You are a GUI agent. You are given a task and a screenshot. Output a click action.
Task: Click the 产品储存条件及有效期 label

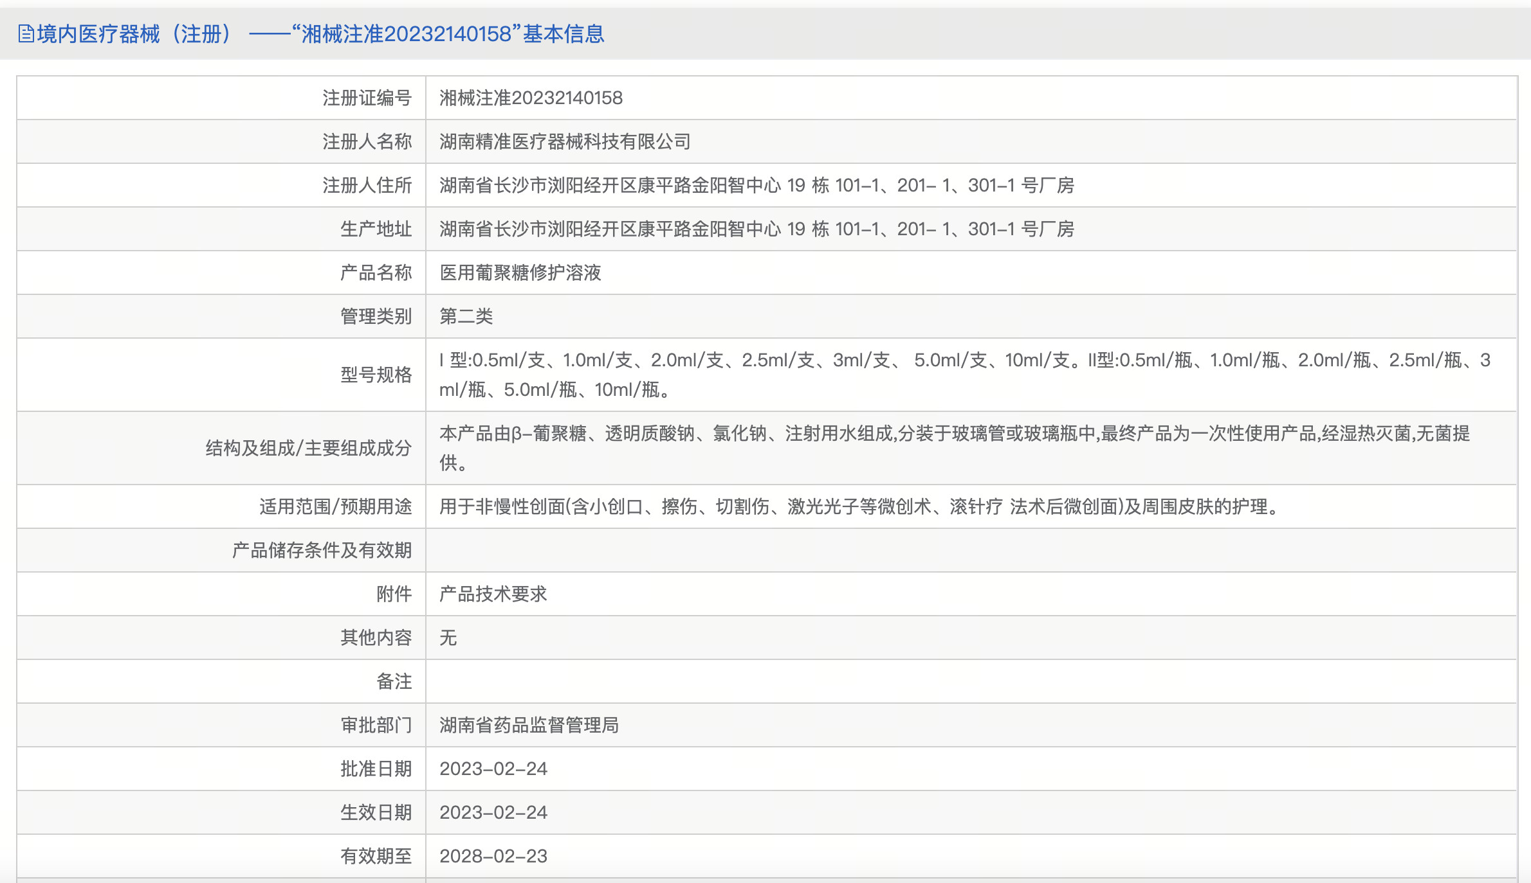(322, 550)
